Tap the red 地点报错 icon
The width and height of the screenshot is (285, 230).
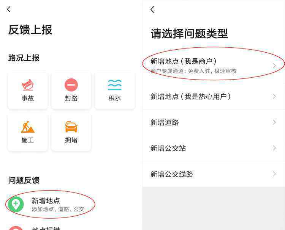16,228
